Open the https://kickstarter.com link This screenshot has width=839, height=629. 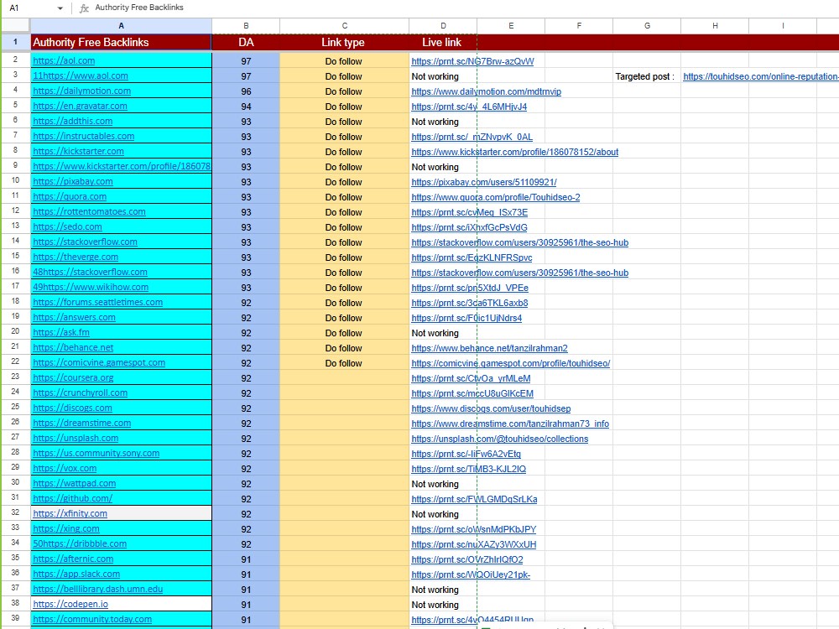(78, 151)
